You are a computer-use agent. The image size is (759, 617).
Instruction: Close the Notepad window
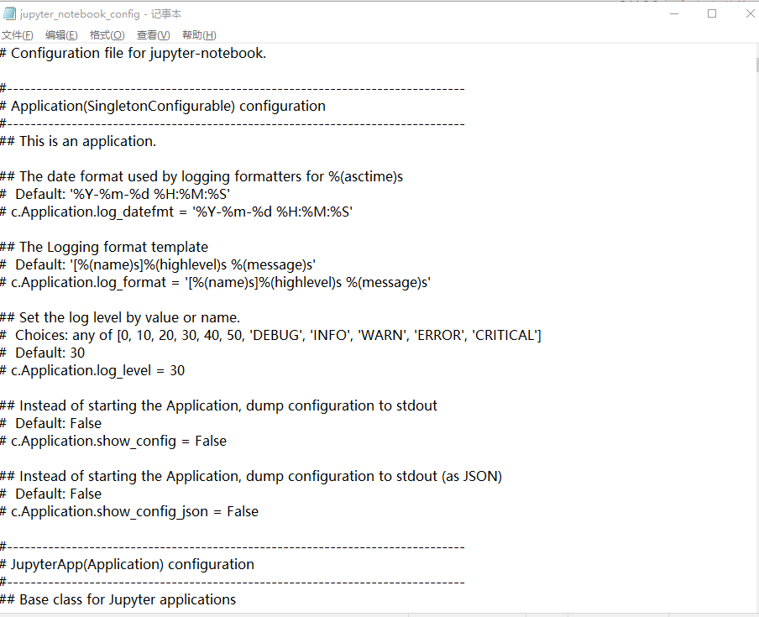coord(749,13)
